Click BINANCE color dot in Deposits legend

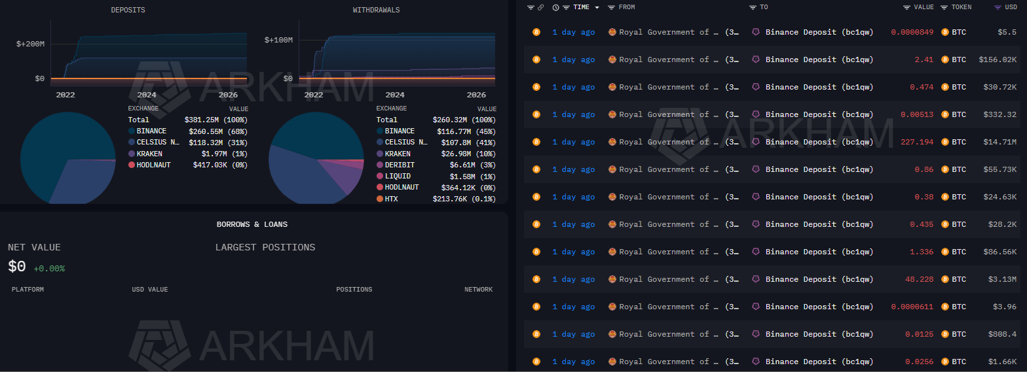pyautogui.click(x=132, y=131)
